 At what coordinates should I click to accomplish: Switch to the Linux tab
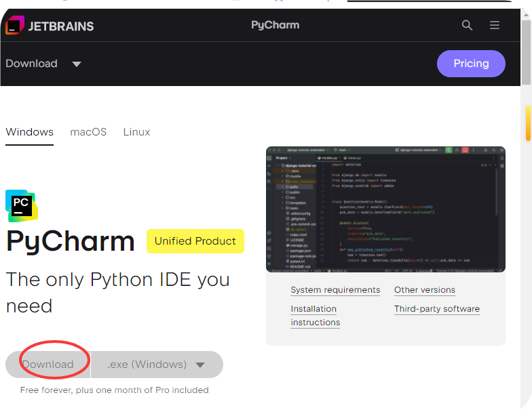(136, 132)
